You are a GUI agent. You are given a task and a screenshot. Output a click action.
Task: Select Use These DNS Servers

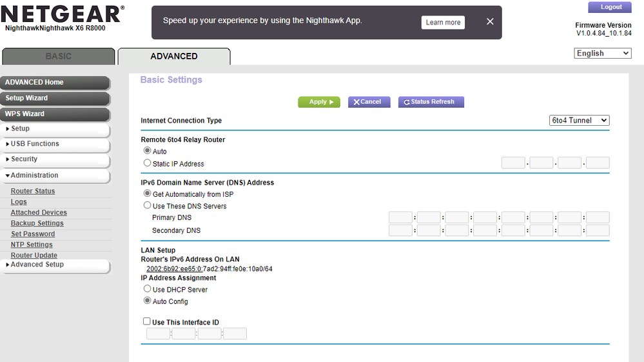pyautogui.click(x=147, y=205)
